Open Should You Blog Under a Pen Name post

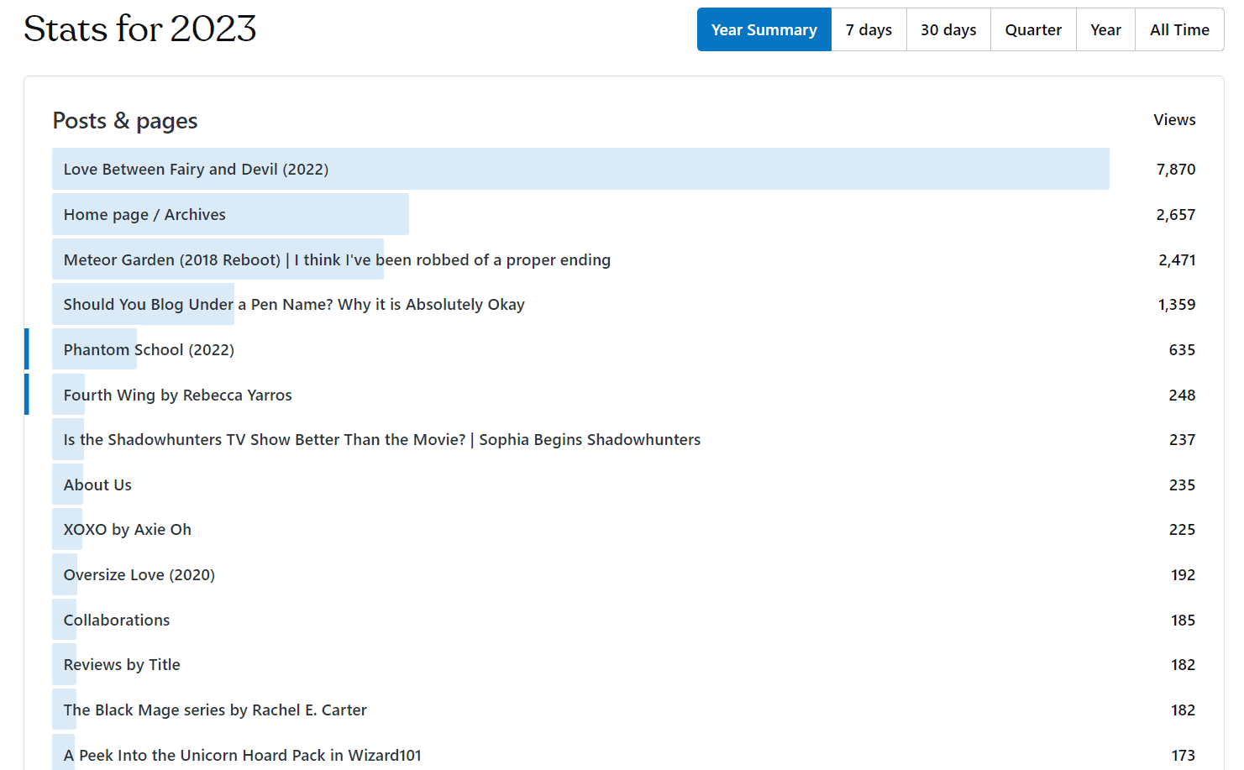click(294, 305)
